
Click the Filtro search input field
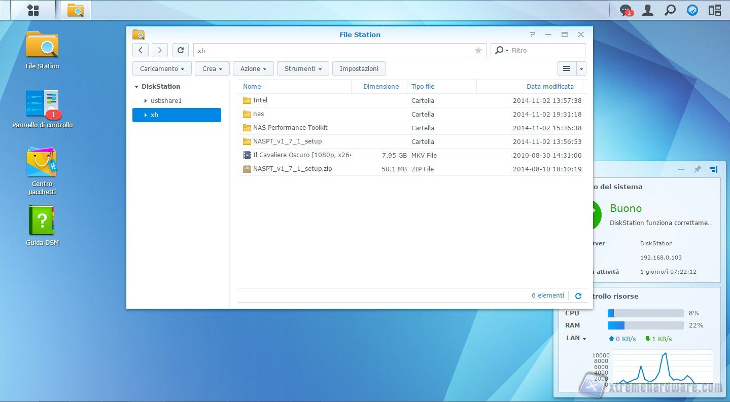(545, 50)
